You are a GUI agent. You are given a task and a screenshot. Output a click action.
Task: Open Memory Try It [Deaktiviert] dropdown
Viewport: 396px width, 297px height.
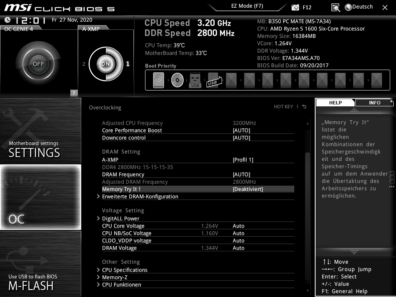(248, 189)
